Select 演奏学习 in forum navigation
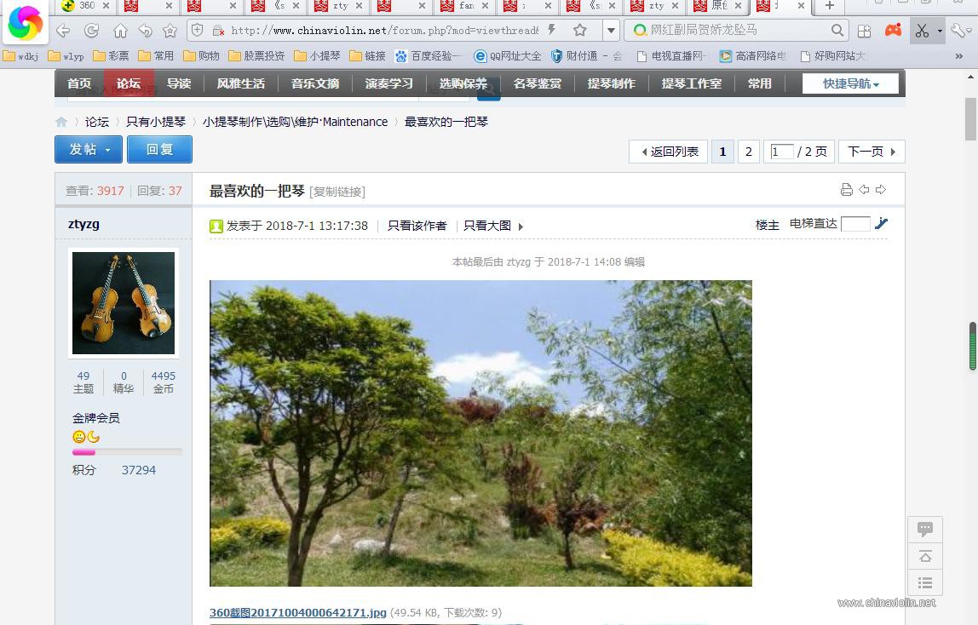The height and width of the screenshot is (625, 978). (x=389, y=83)
